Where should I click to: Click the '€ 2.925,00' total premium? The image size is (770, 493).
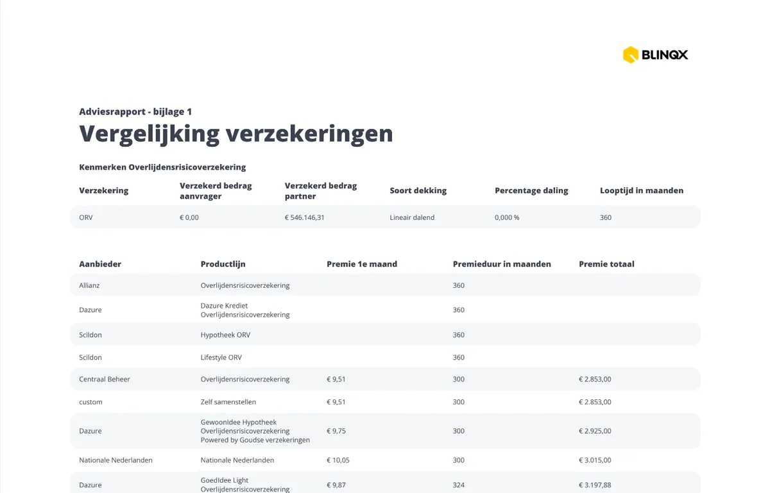[x=595, y=431]
